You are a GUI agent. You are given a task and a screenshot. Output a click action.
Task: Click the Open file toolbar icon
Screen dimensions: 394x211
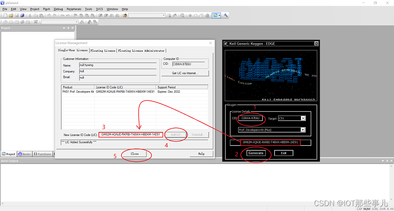click(11, 15)
